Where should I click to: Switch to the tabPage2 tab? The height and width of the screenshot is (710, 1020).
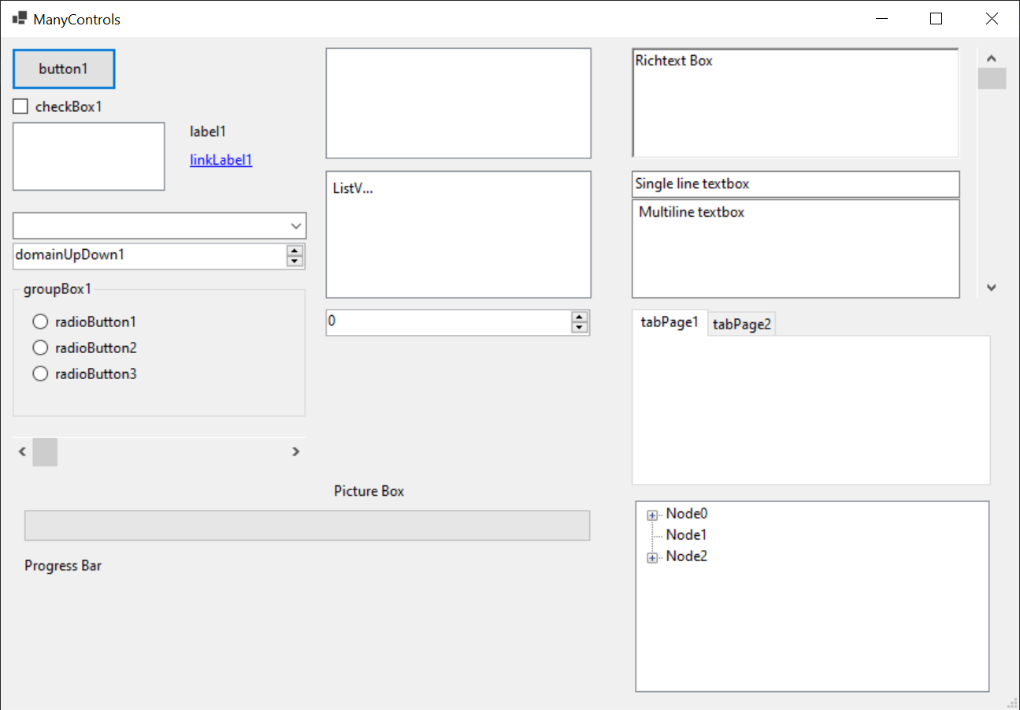742,325
